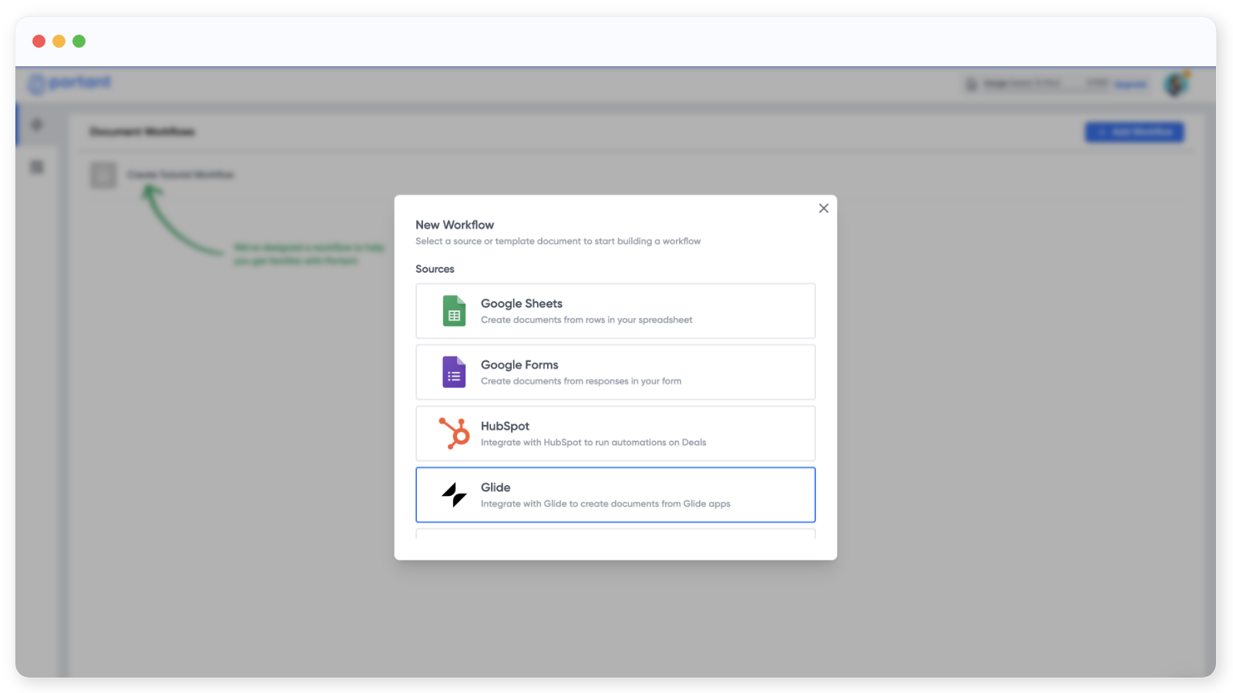The width and height of the screenshot is (1233, 693).
Task: Select the Glide source title
Action: coord(496,487)
